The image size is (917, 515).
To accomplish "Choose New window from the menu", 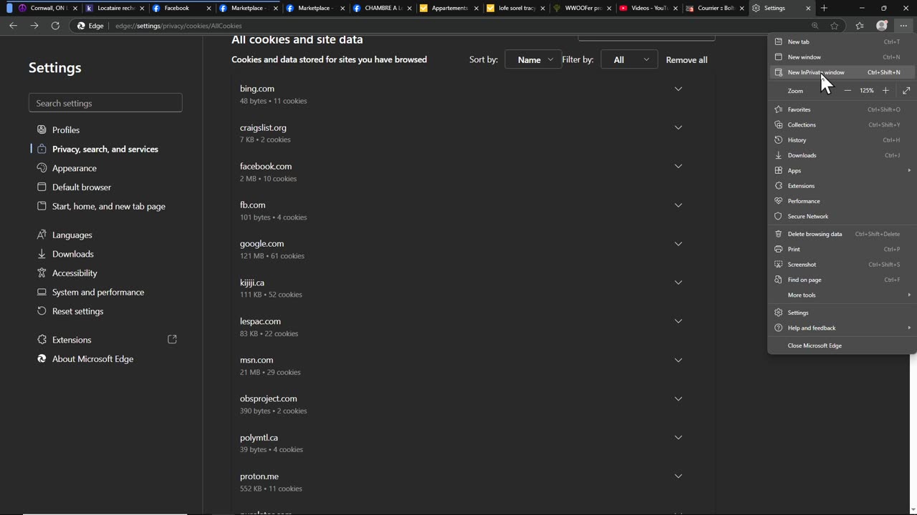I will point(842,57).
